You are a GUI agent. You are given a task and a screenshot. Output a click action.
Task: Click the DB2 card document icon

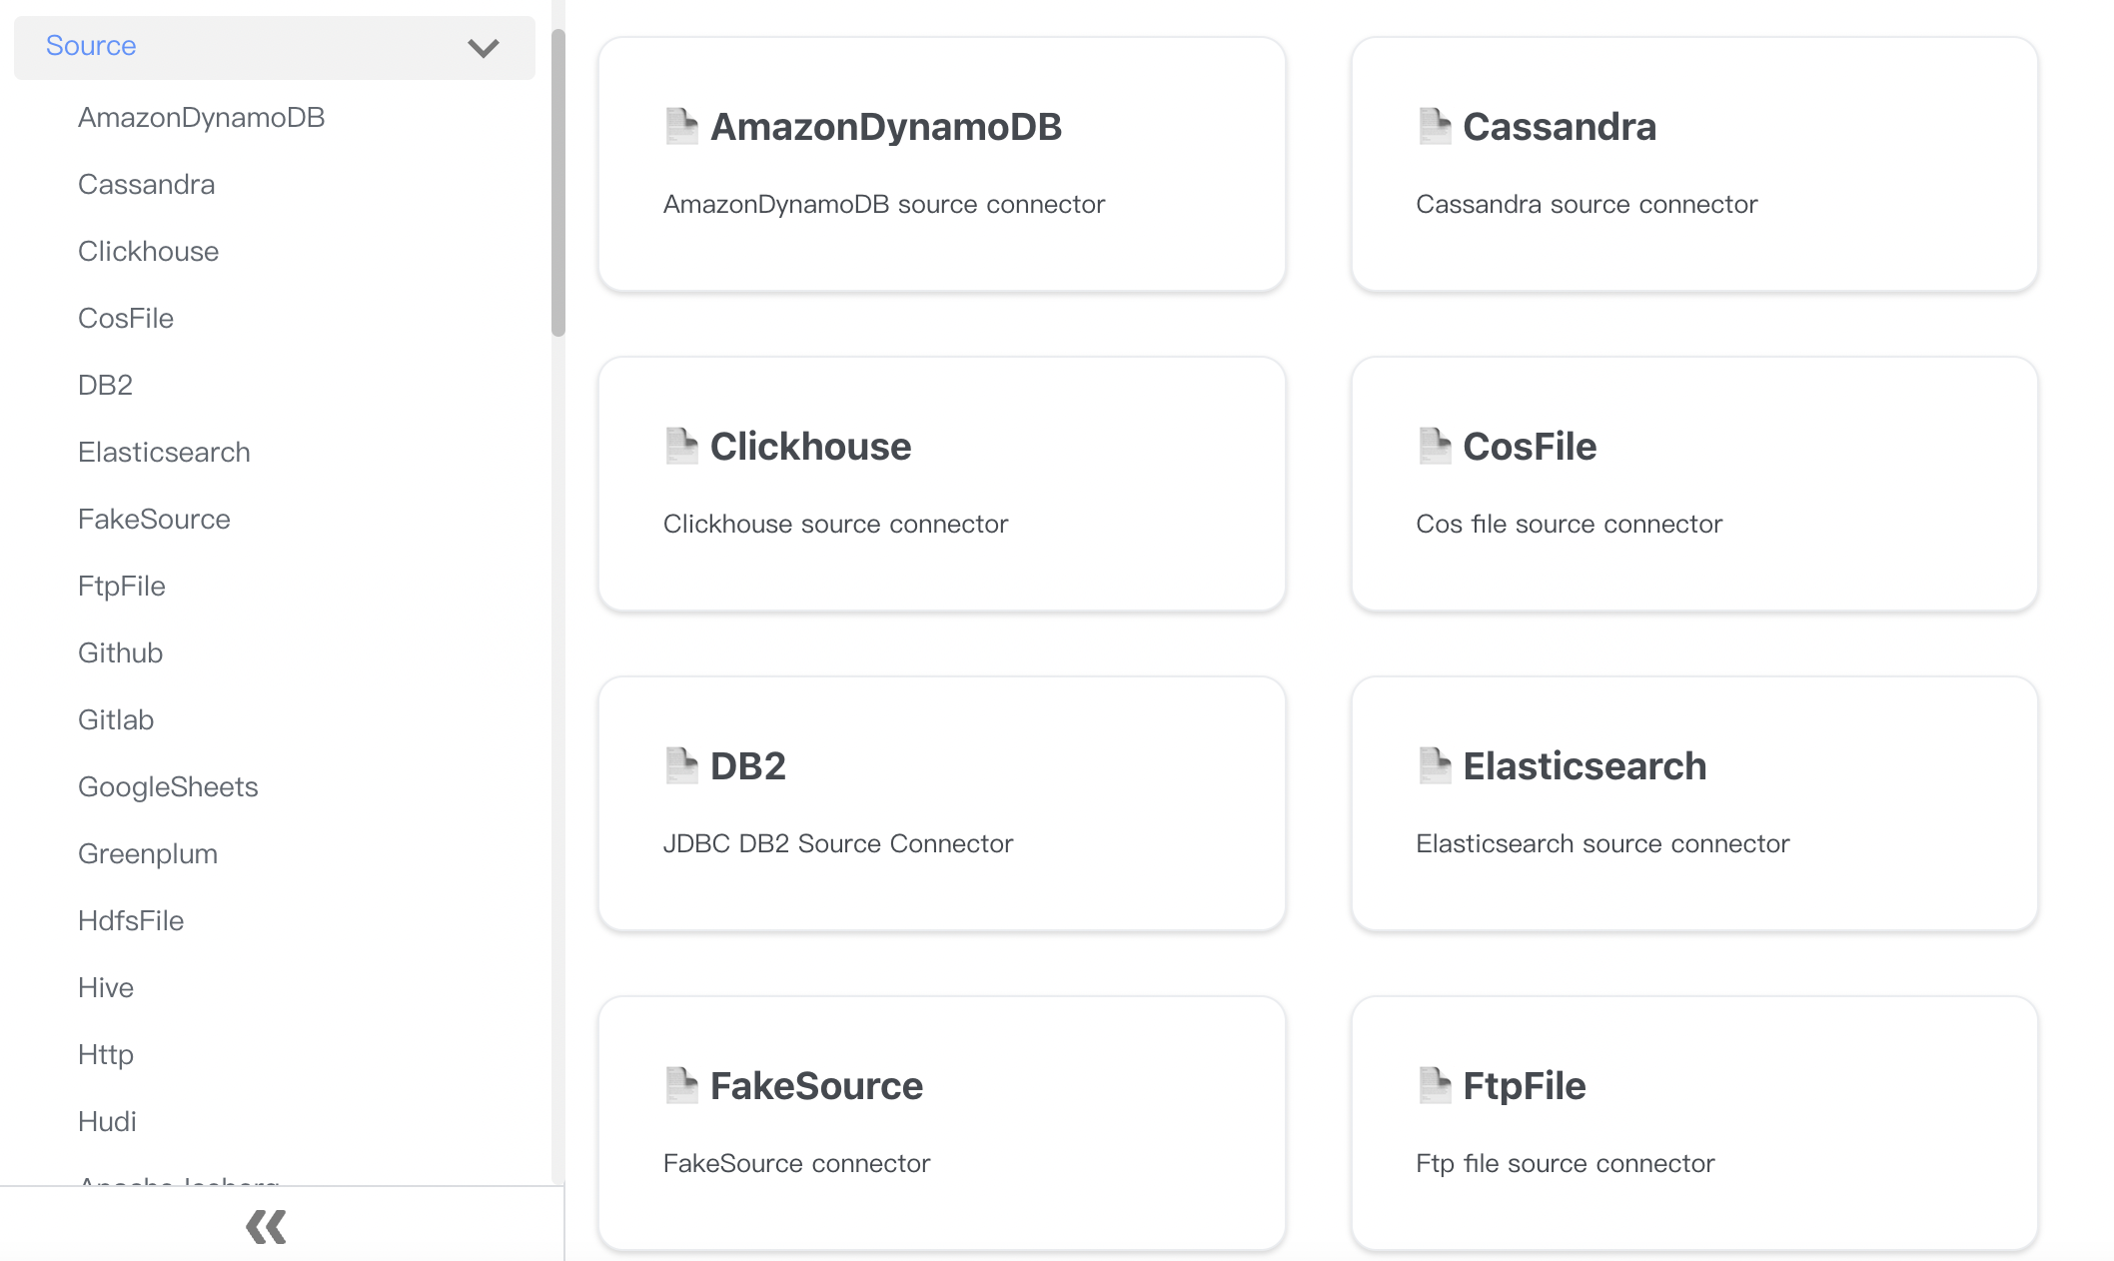tap(681, 765)
